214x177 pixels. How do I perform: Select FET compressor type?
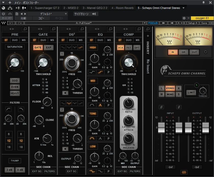129,48
